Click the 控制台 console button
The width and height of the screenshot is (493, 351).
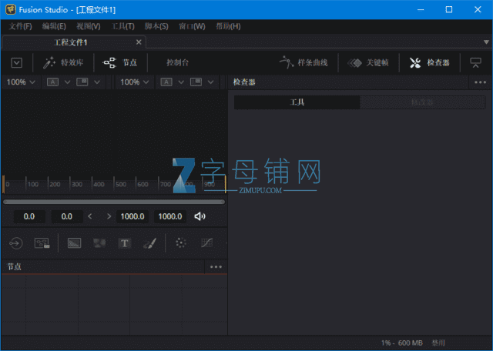(x=177, y=63)
